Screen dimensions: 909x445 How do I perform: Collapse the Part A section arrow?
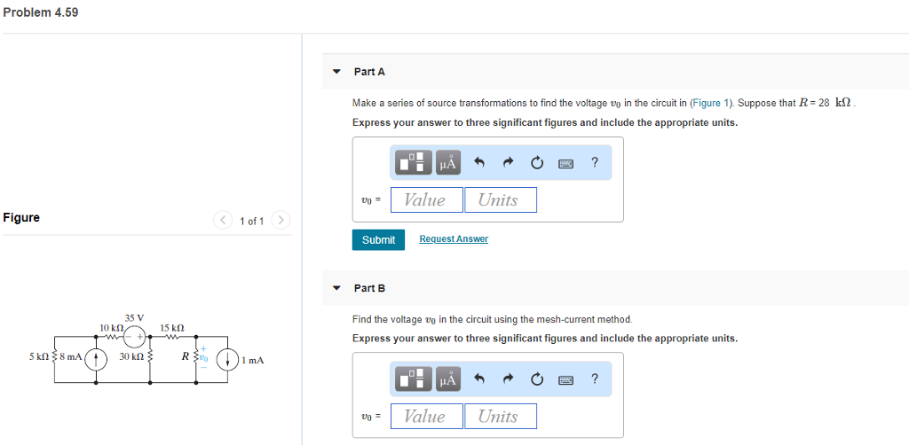click(336, 72)
